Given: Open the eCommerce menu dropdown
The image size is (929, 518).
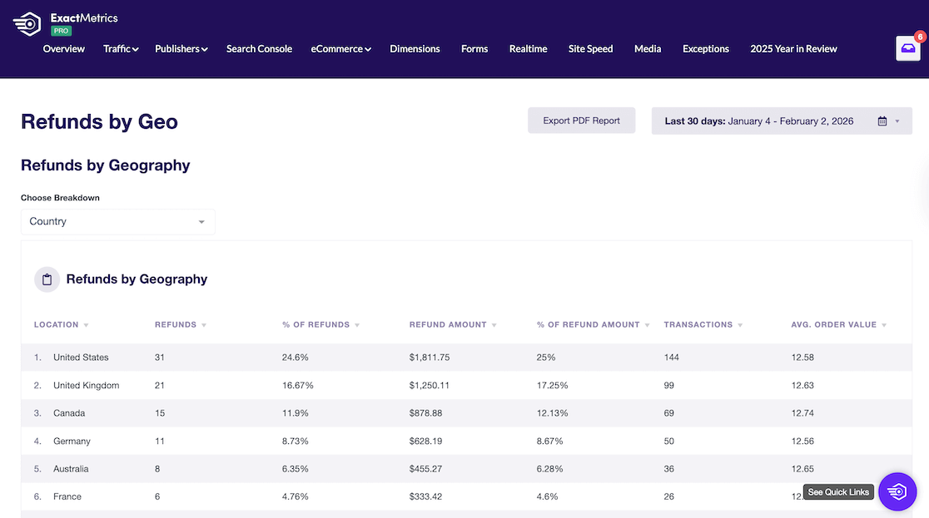Looking at the screenshot, I should (340, 49).
